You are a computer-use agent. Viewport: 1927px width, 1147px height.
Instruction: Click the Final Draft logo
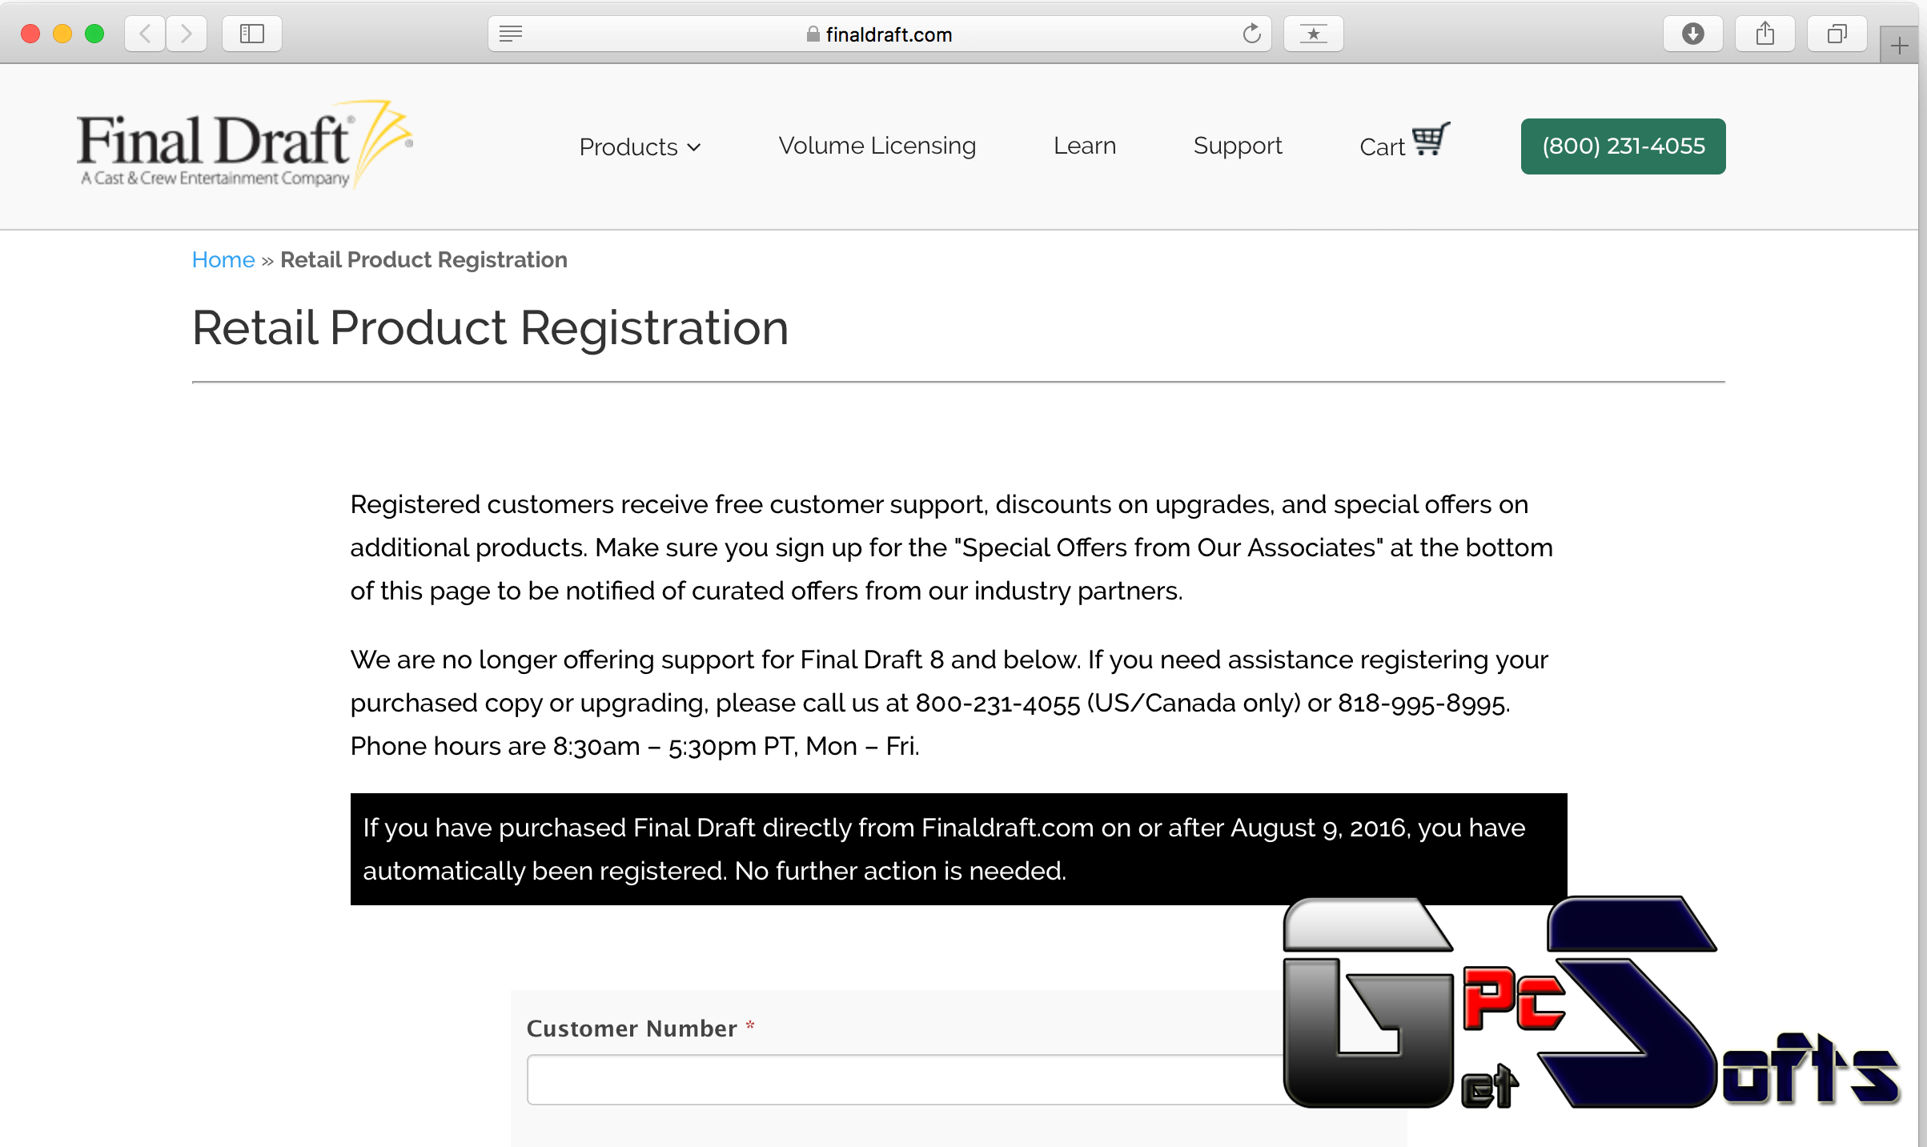pos(245,144)
